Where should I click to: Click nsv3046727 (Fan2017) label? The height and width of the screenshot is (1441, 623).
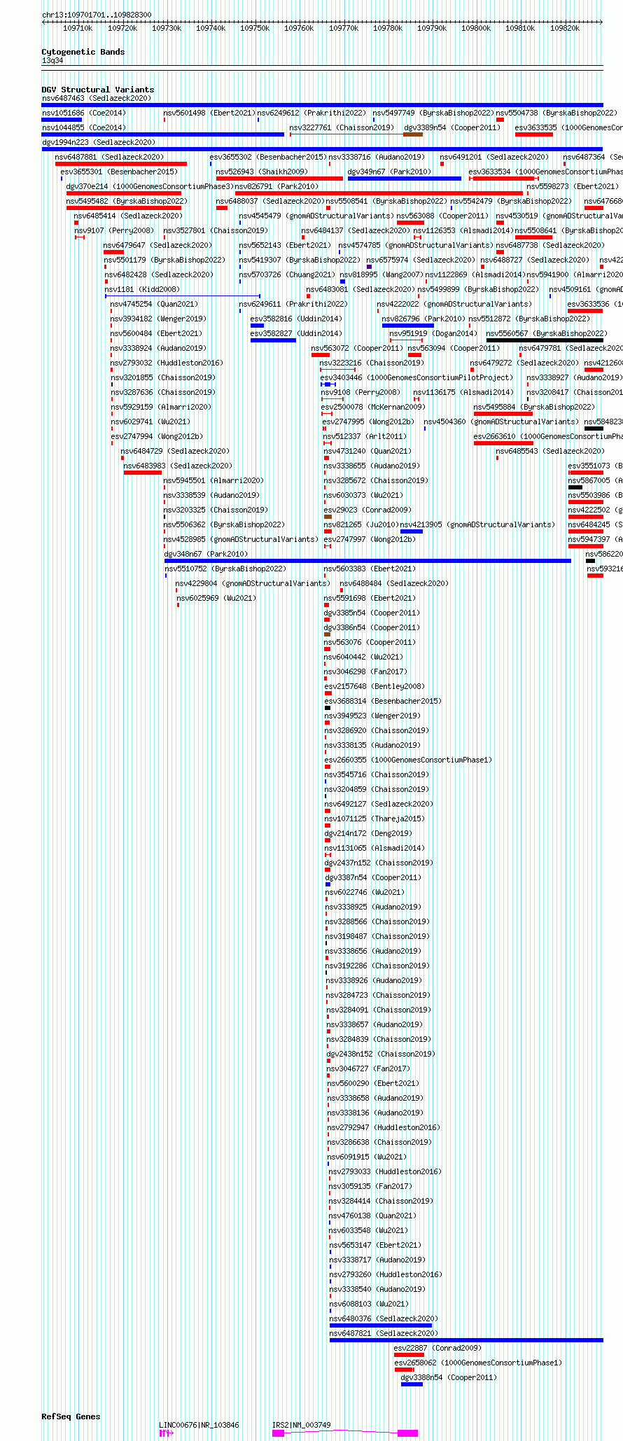coord(369,1068)
